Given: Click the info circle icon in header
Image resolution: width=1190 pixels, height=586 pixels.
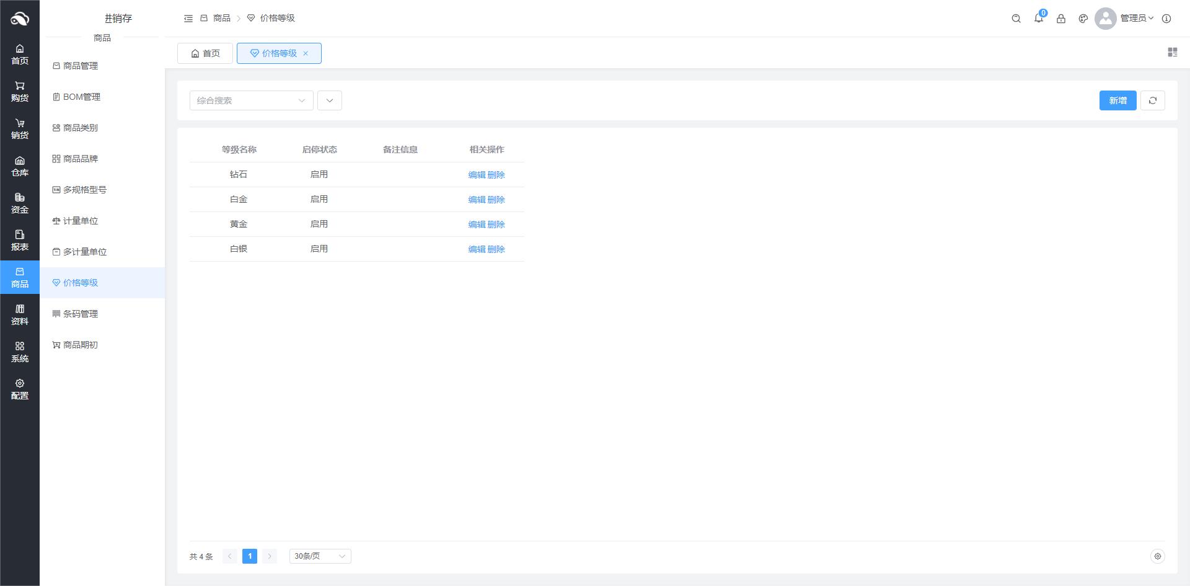Looking at the screenshot, I should 1166,19.
